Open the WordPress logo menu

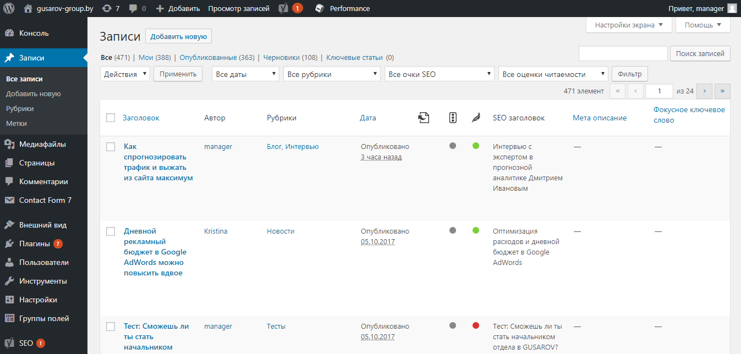(x=8, y=8)
